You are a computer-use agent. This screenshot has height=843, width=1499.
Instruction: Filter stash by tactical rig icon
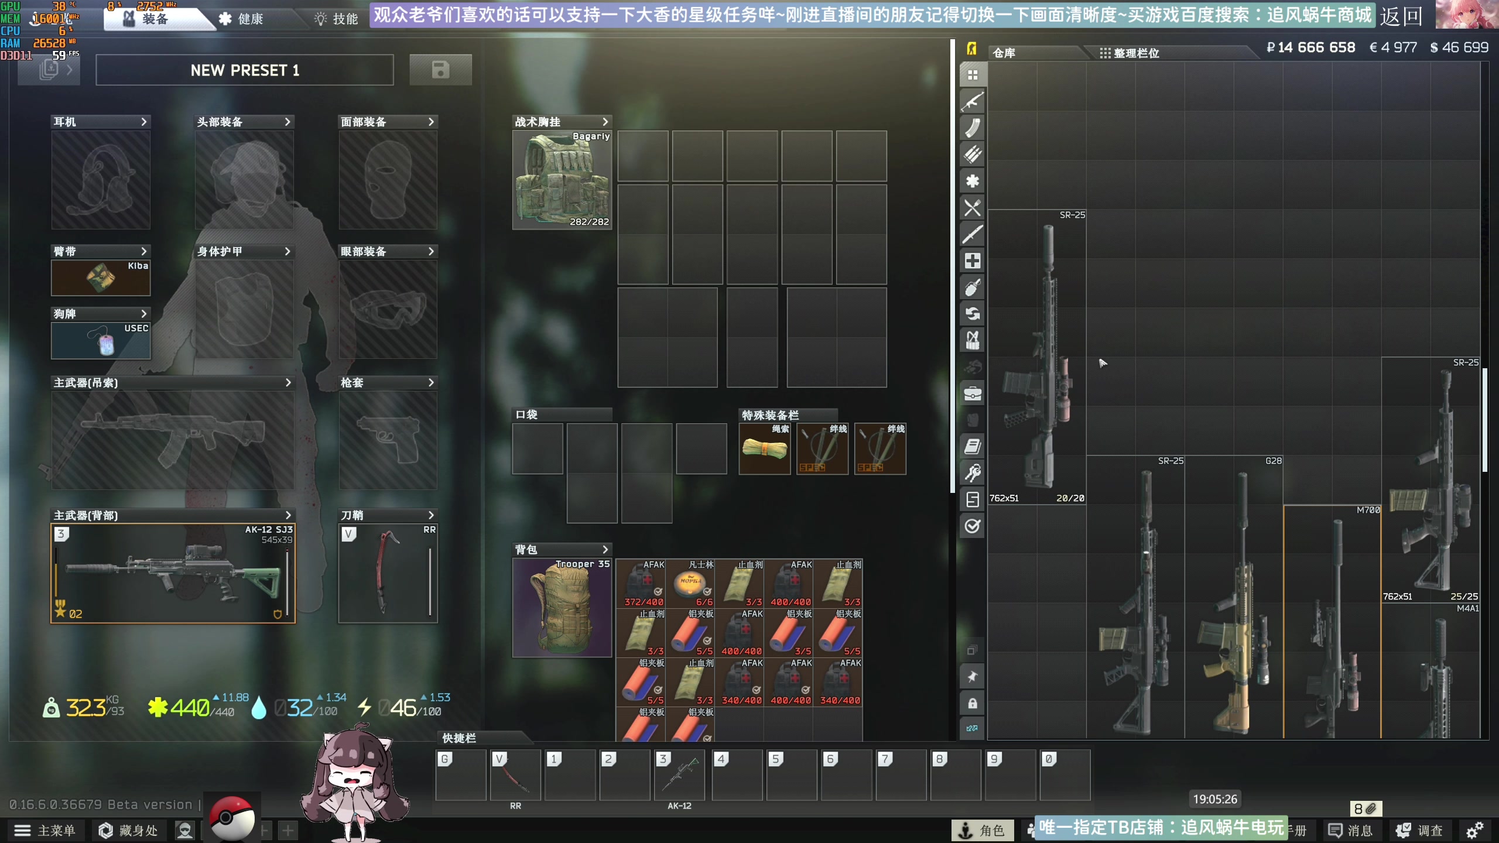[973, 340]
